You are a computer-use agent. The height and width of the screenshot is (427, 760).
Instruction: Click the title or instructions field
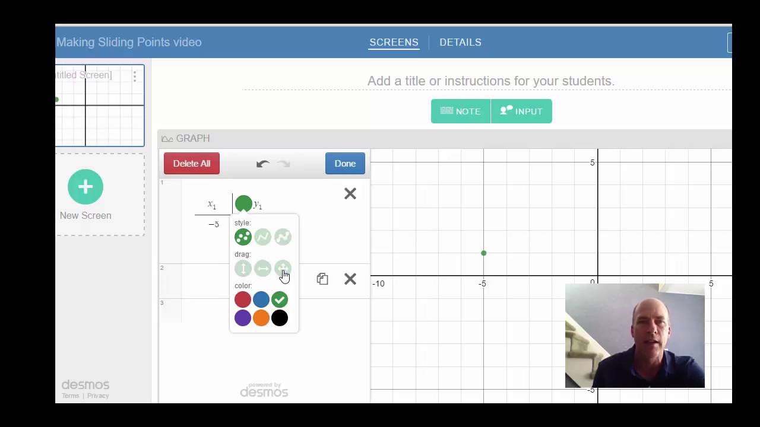(490, 81)
